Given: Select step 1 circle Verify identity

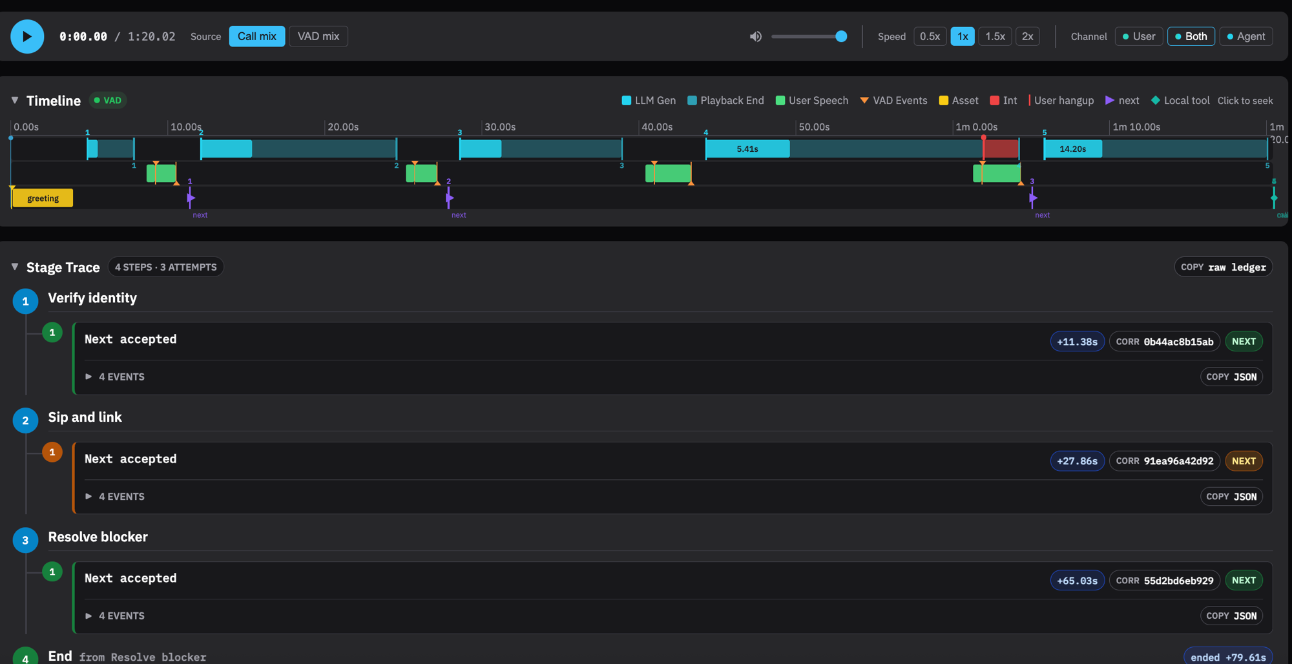Looking at the screenshot, I should pos(25,301).
